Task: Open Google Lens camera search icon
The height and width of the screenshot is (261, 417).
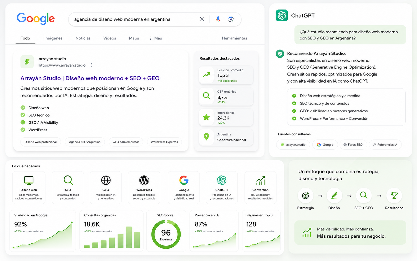Action: click(231, 19)
